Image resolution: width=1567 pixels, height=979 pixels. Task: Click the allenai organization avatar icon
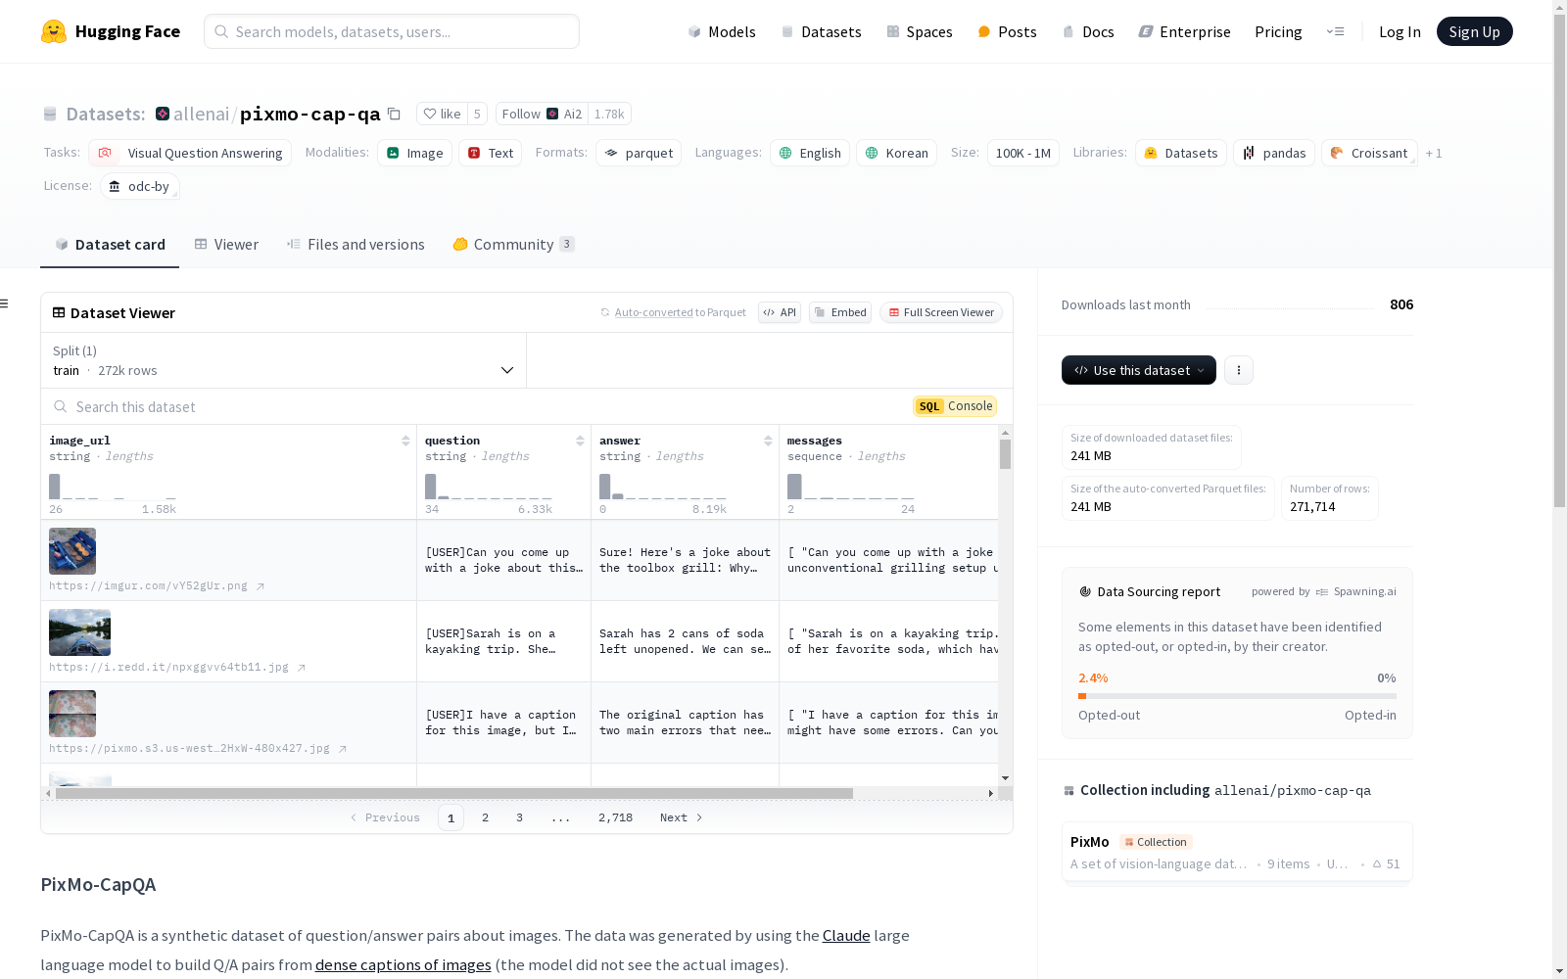[163, 114]
